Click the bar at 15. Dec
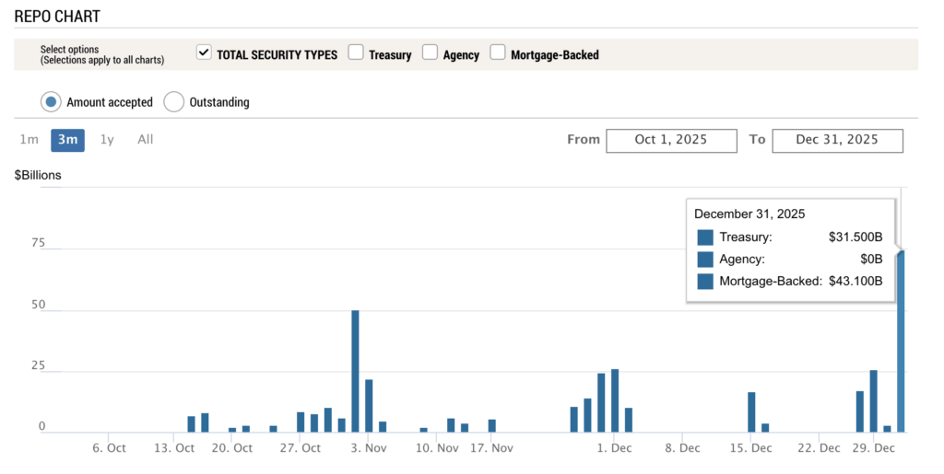 751,412
